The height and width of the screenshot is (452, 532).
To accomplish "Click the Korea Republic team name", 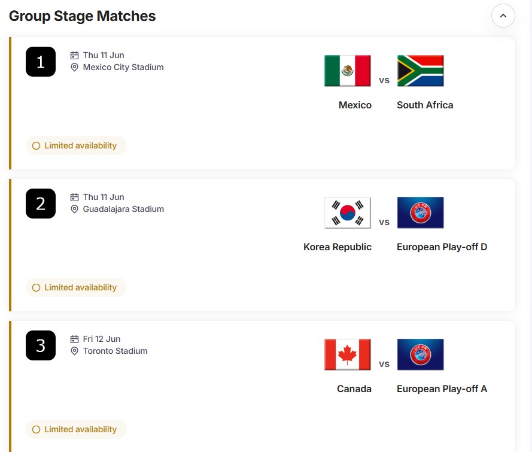I will point(338,247).
